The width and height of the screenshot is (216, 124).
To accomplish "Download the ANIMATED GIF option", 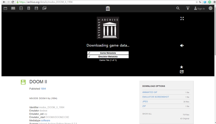I will coord(150,92).
